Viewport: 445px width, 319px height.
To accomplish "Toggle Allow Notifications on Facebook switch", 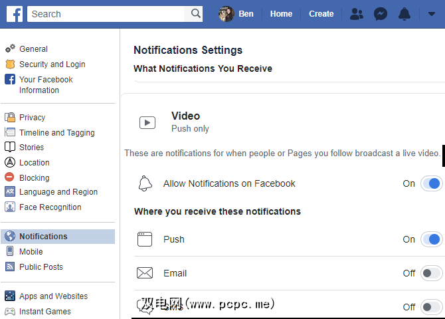I will coord(431,183).
